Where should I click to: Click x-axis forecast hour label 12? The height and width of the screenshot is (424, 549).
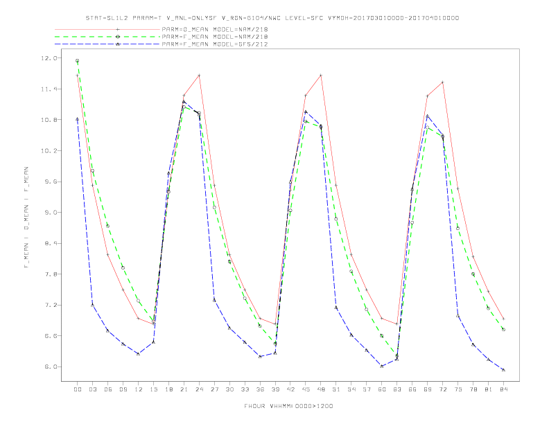pos(139,389)
